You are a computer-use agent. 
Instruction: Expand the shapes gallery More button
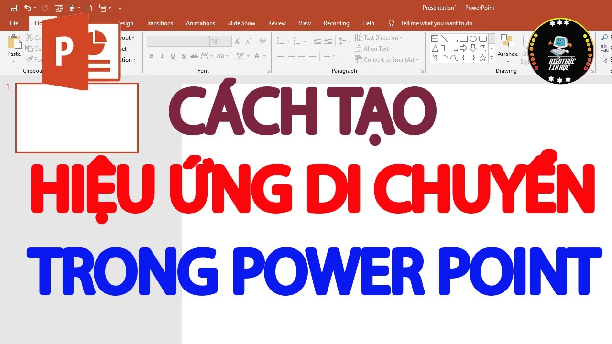(x=492, y=58)
